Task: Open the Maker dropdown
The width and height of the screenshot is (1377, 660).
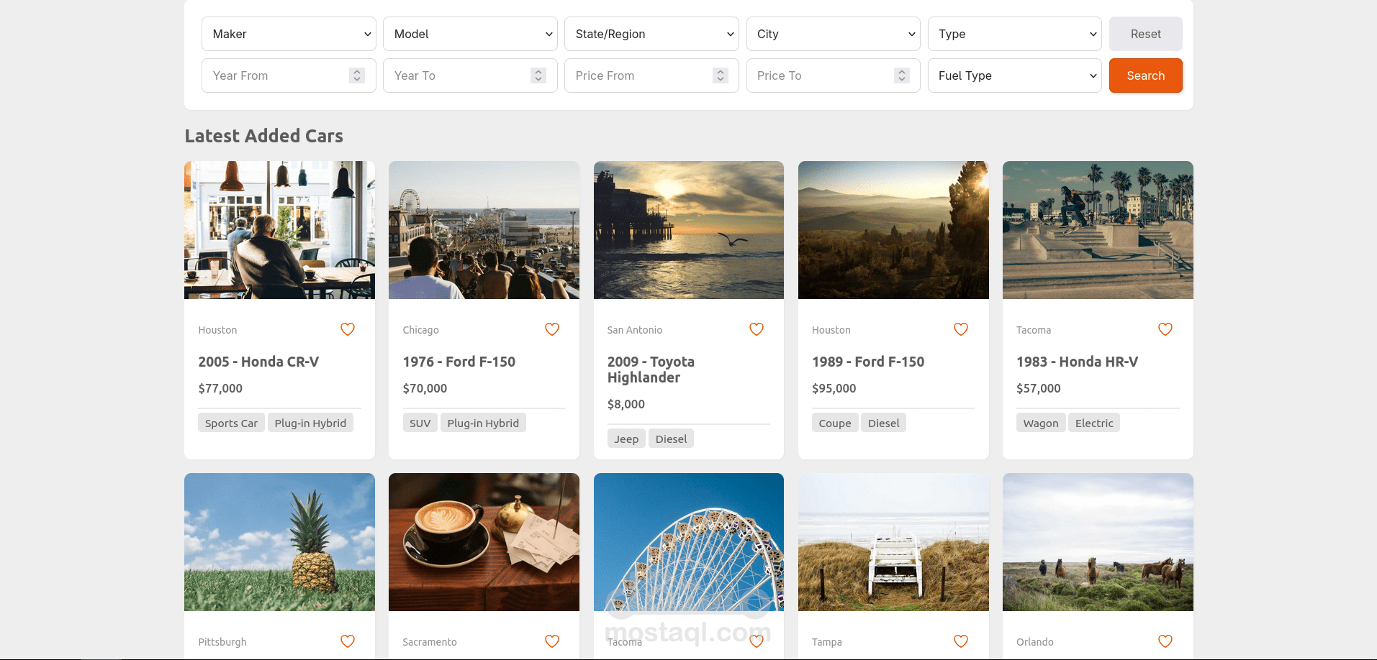Action: 289,34
